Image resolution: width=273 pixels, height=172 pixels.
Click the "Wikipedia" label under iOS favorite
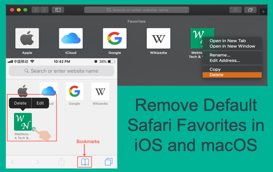click(100, 103)
